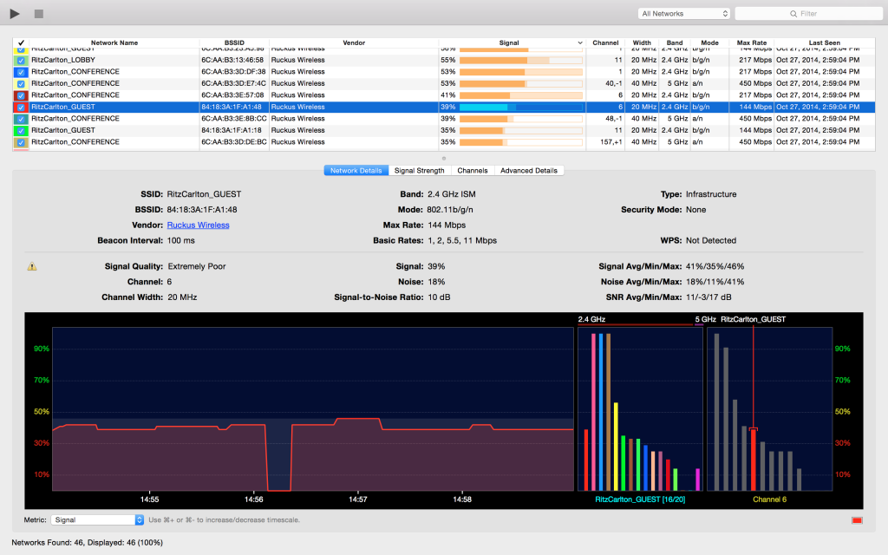Click the SNR Avg/Min/Max value 11/-3/17 dB
The image size is (888, 555).
click(708, 297)
